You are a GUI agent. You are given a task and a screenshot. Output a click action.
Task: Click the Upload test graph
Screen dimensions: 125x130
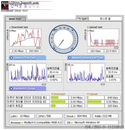(103, 38)
